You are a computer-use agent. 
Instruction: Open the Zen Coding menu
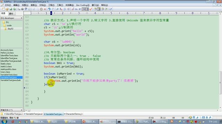click(x=83, y=5)
